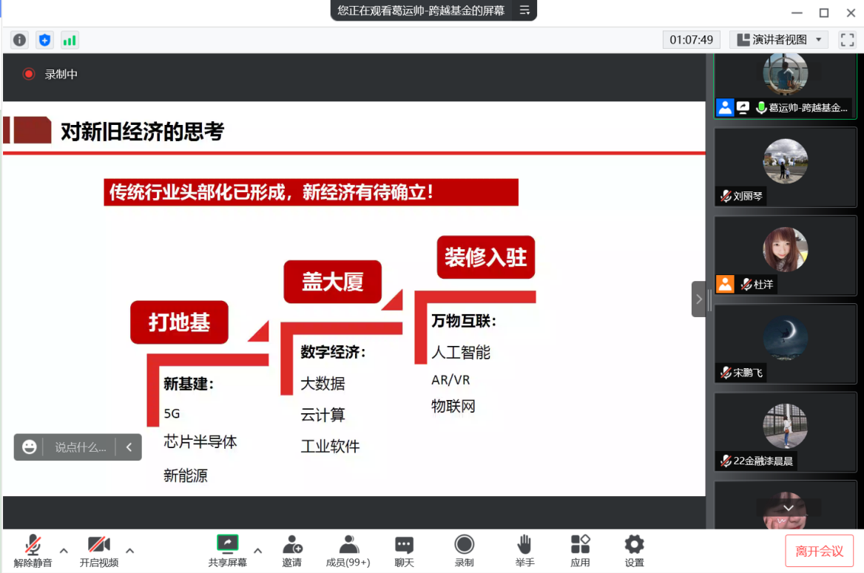The height and width of the screenshot is (573, 864).
Task: Click the blue security shield icon
Action: pos(44,40)
